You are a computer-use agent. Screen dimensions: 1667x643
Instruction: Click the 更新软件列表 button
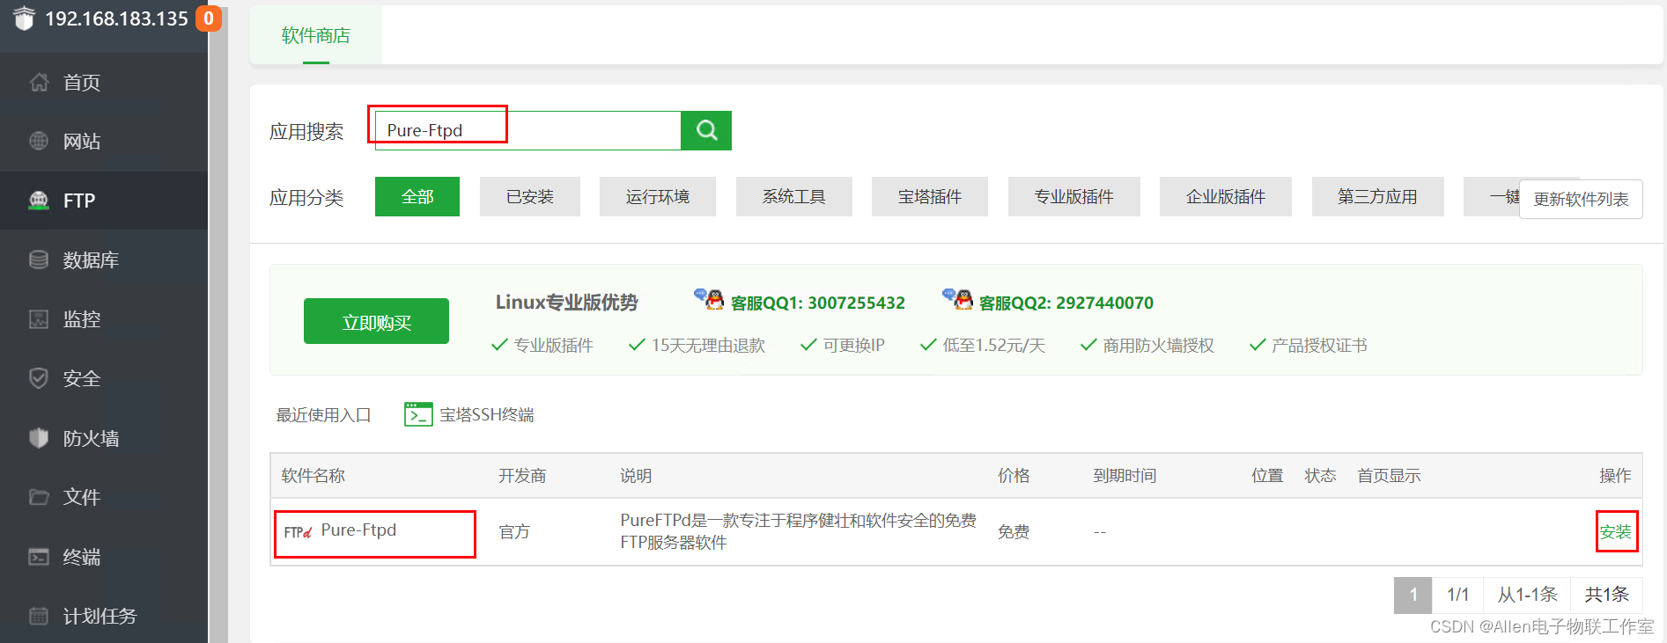[x=1581, y=199]
